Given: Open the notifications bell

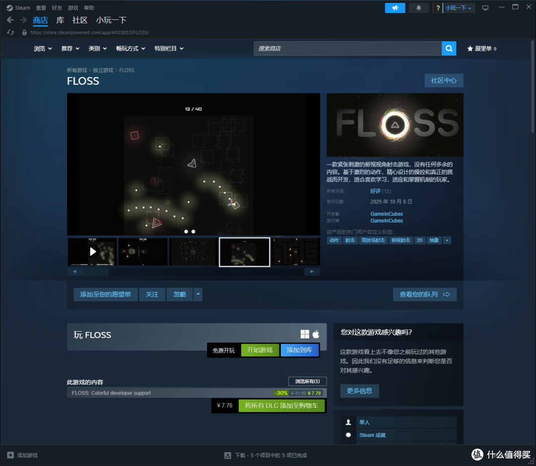Looking at the screenshot, I should click(x=418, y=8).
